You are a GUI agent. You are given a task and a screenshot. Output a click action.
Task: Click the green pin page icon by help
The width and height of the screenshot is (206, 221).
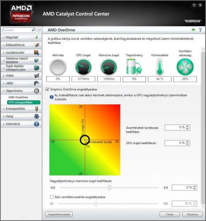tap(193, 30)
